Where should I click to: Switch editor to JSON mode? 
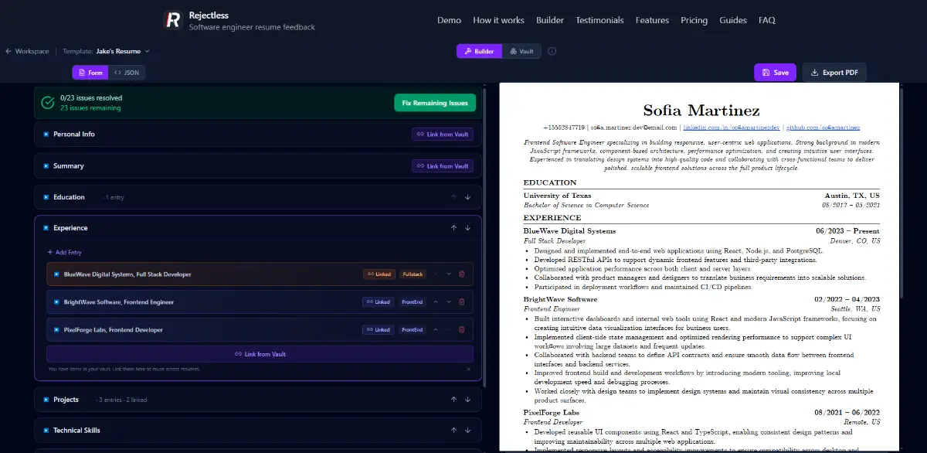click(x=127, y=73)
